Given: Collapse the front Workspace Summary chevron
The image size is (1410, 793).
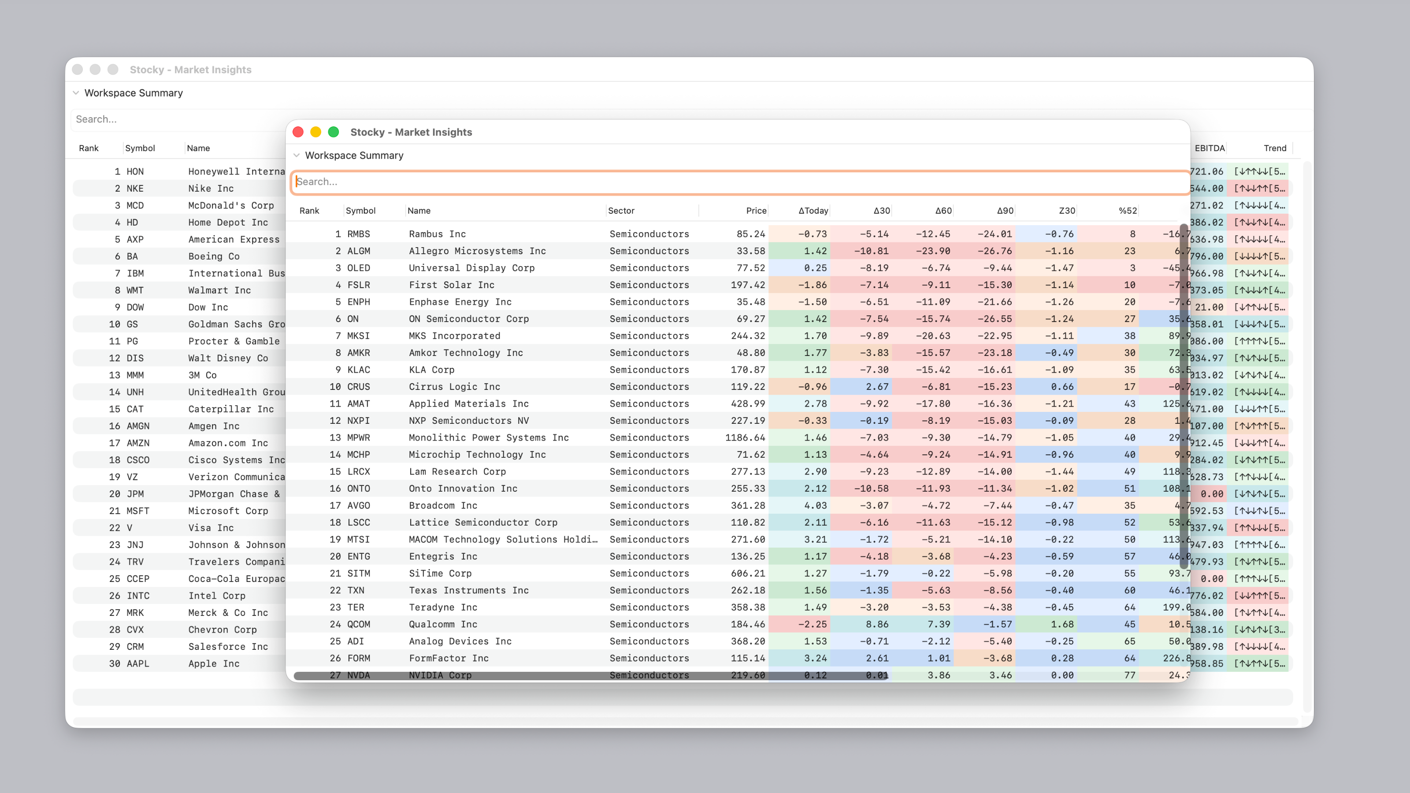Looking at the screenshot, I should [x=297, y=156].
